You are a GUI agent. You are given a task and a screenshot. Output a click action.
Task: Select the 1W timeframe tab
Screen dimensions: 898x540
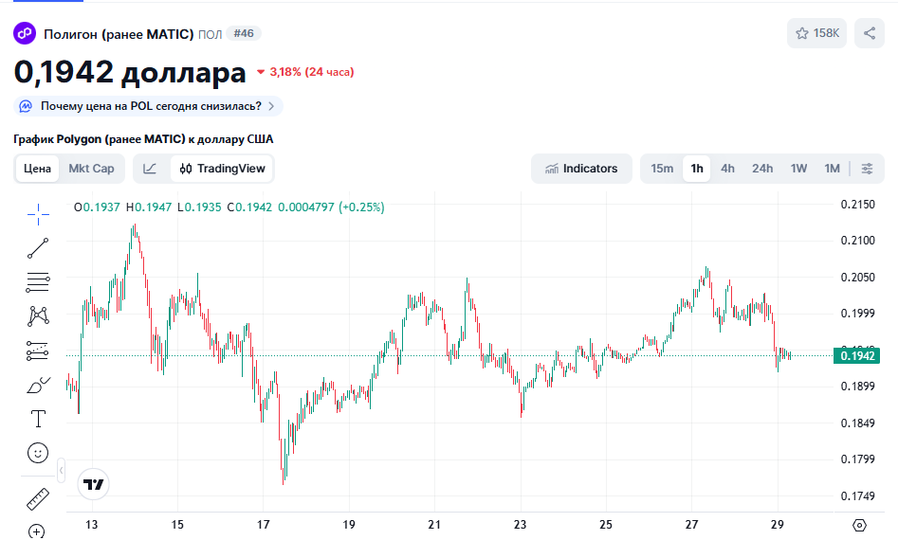click(798, 169)
